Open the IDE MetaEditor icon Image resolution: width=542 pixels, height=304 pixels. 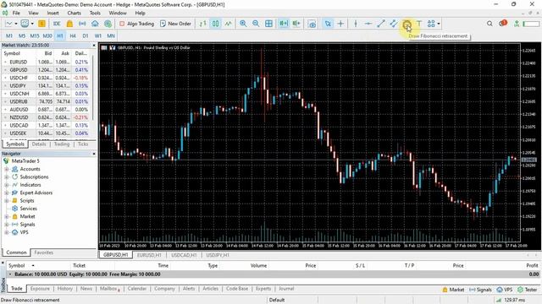point(57,24)
